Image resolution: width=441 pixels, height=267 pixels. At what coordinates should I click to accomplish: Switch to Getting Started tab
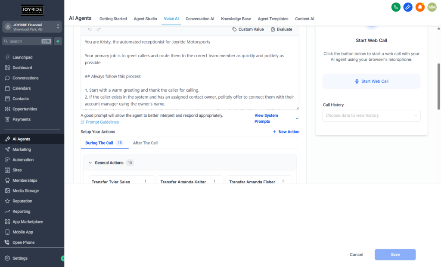tap(113, 19)
